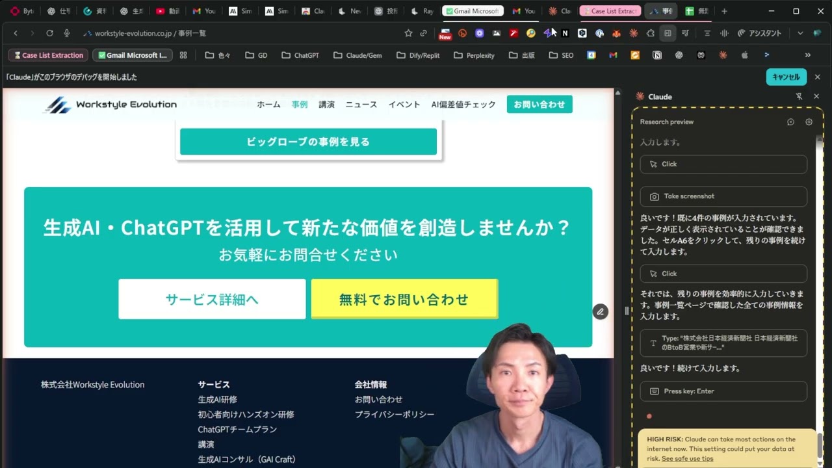Open the ChatGPT bookmarks folder
This screenshot has width=832, height=468.
(x=300, y=55)
